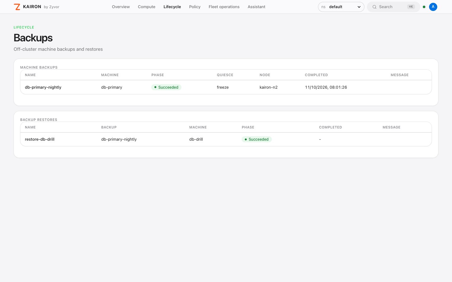Open the Compute tab
This screenshot has width=452, height=282.
click(x=147, y=7)
